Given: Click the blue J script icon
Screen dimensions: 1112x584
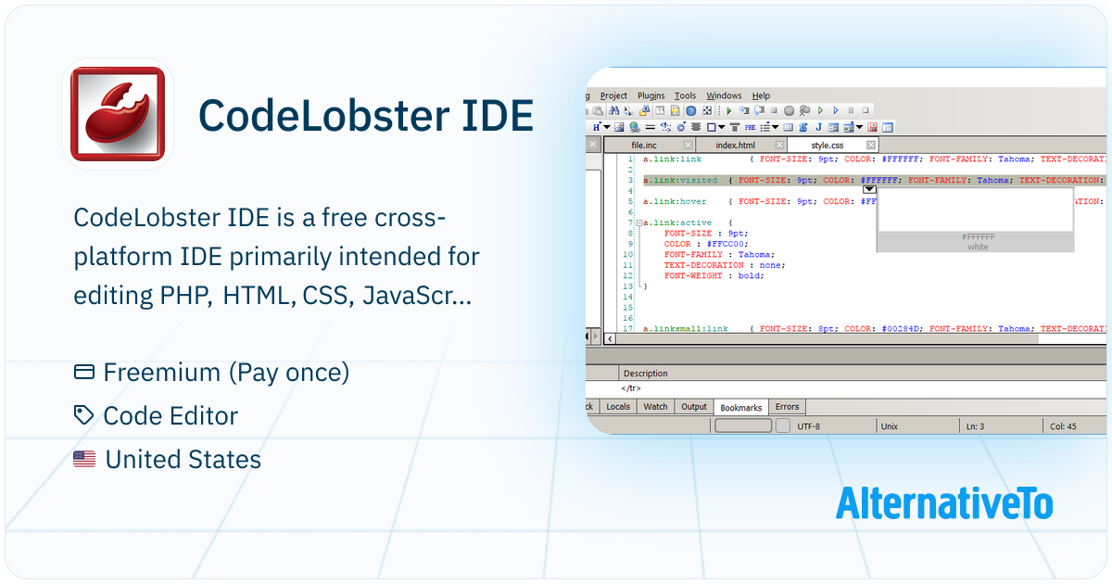Looking at the screenshot, I should tap(818, 127).
